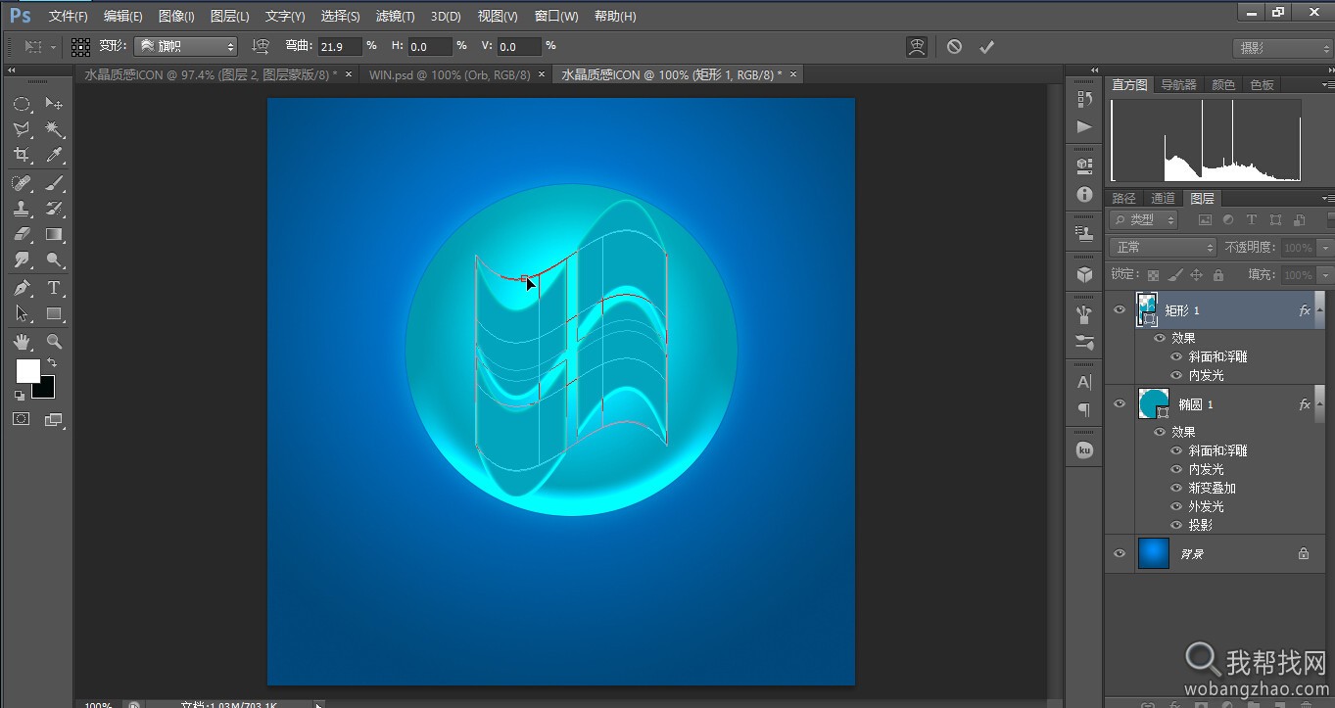Viewport: 1335px width, 708px height.
Task: Select the Rectangle shape tool
Action: click(54, 313)
